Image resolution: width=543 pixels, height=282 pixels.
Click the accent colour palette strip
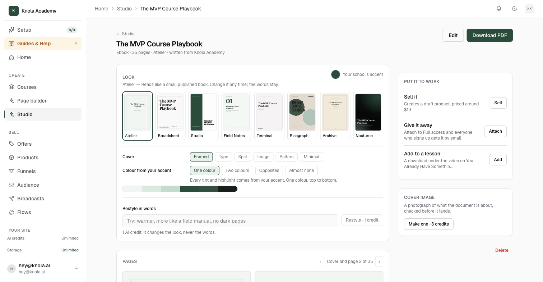click(180, 189)
